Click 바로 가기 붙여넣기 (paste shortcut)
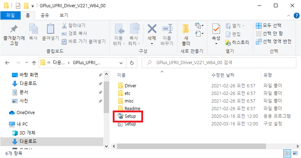Image resolution: width=301 pixels, height=158 pixels. [x=84, y=41]
